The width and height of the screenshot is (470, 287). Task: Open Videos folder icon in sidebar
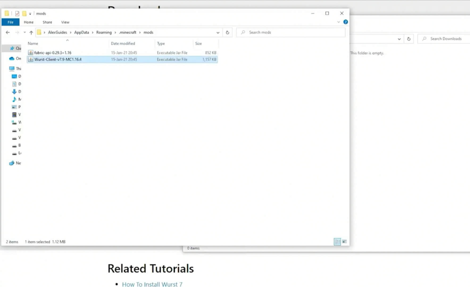[x=14, y=115]
